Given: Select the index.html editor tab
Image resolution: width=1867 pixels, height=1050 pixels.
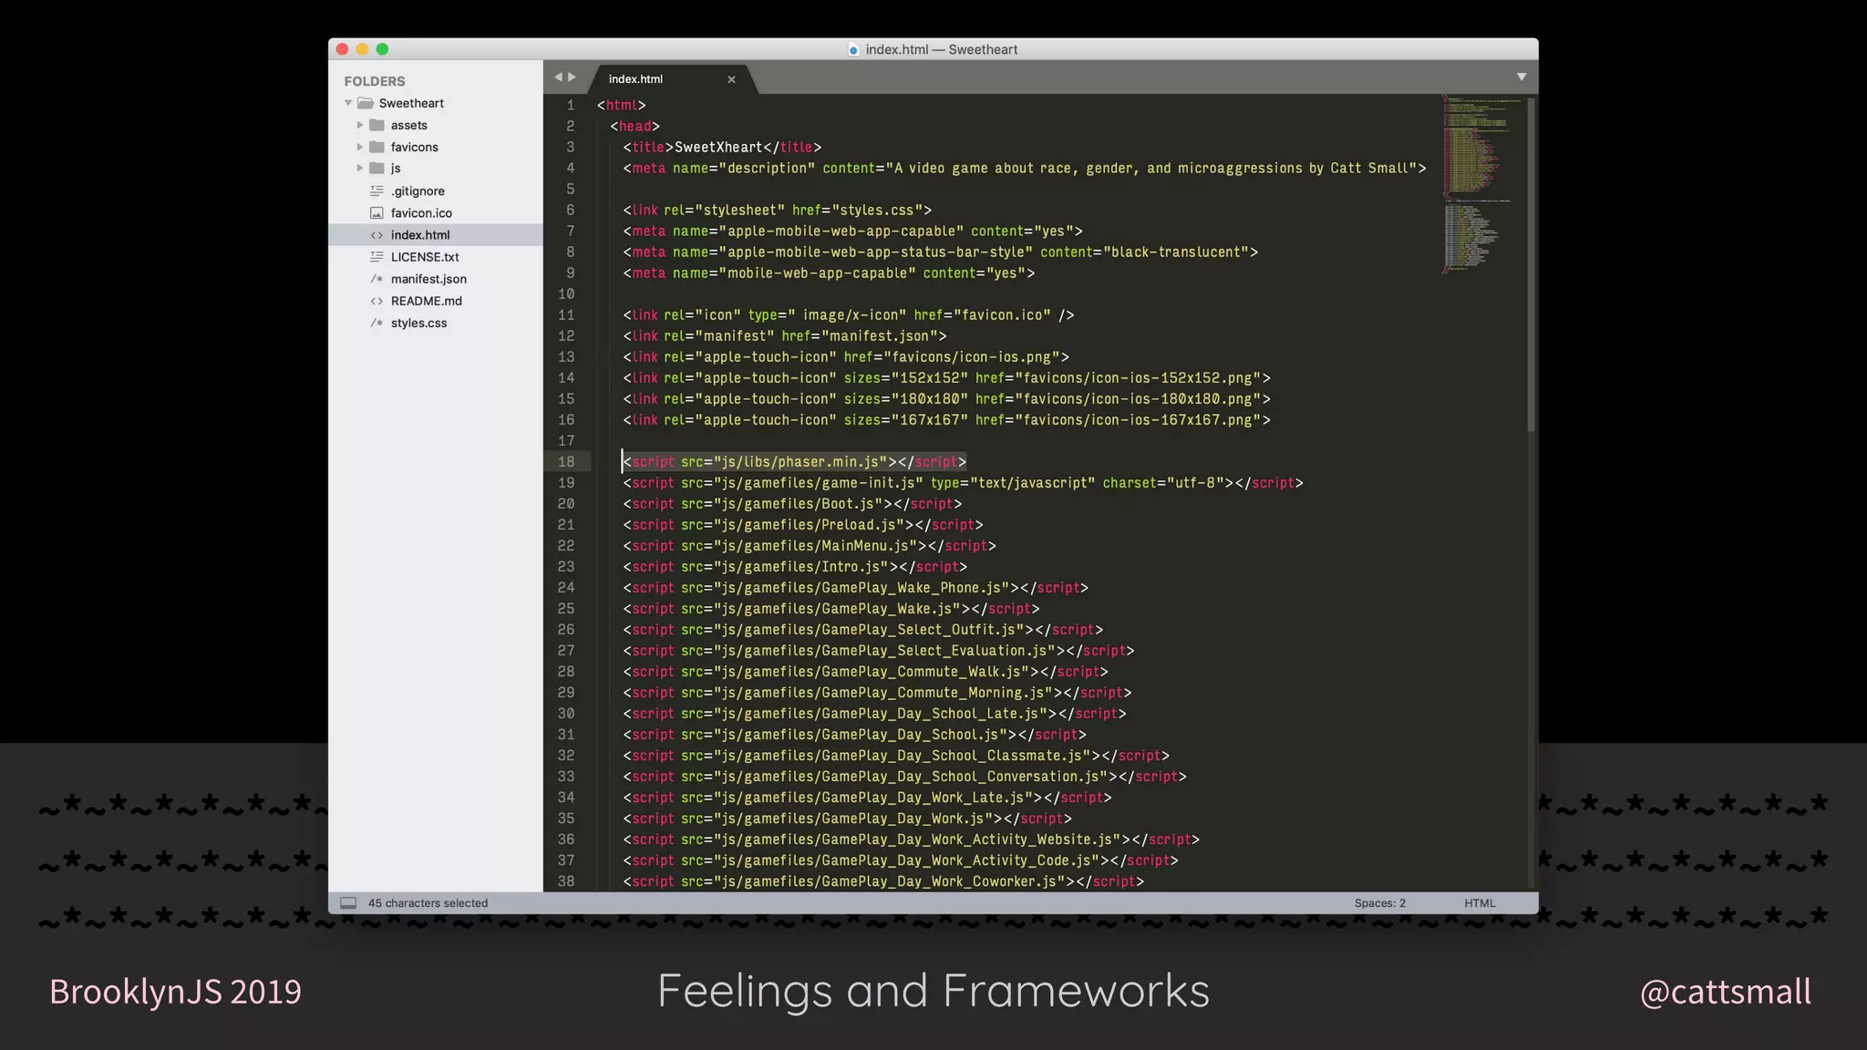Looking at the screenshot, I should (x=636, y=79).
